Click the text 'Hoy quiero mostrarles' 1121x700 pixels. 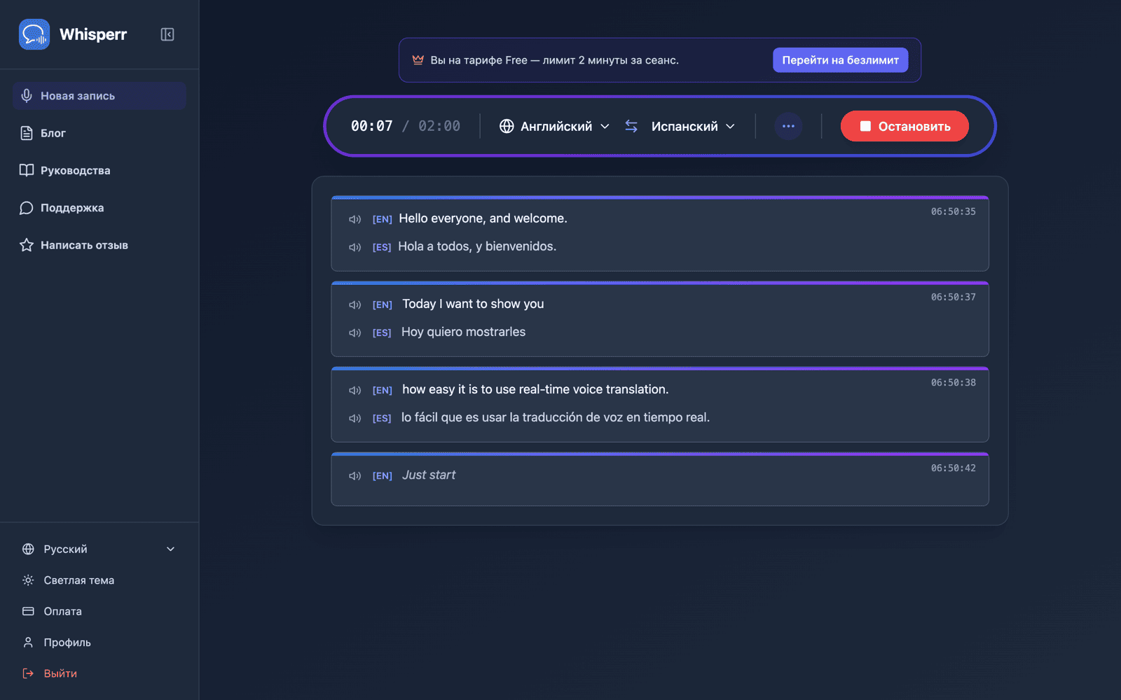point(463,332)
